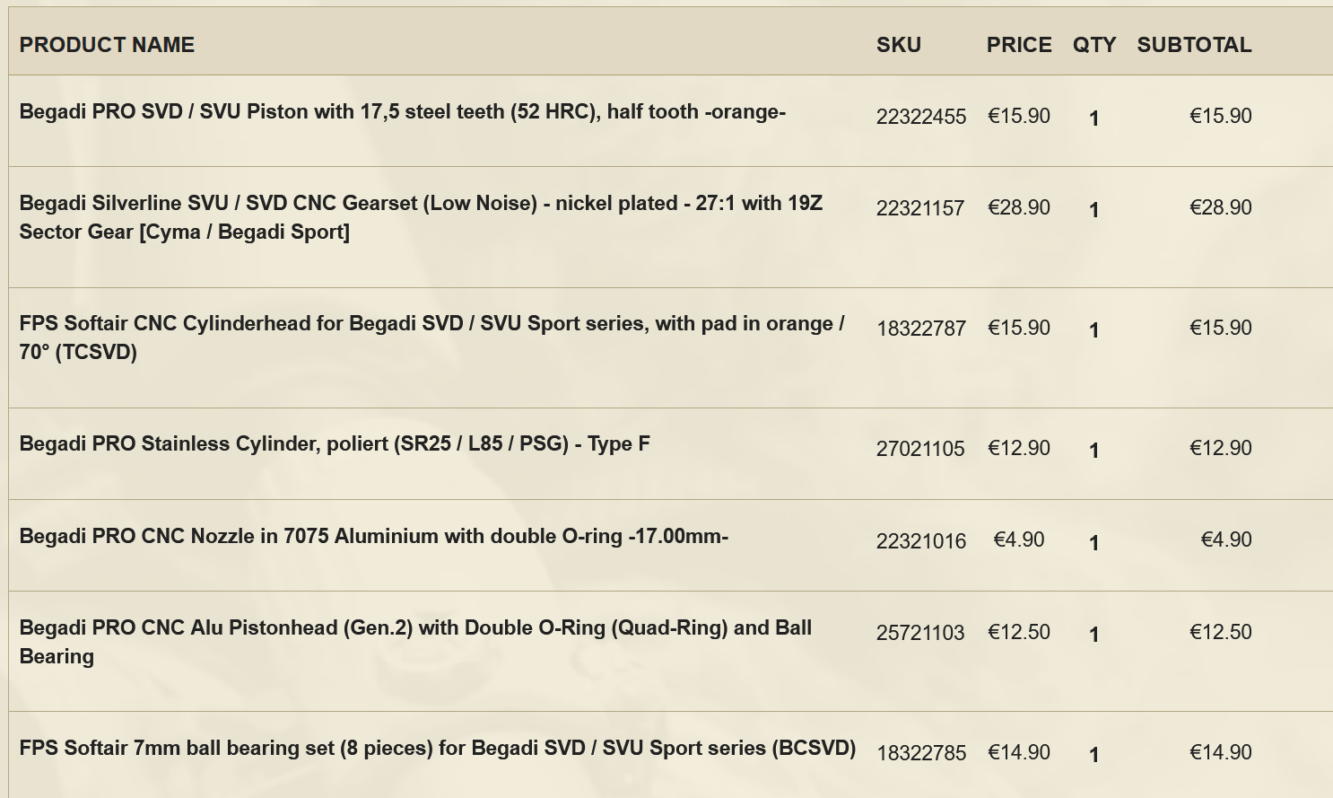This screenshot has height=798, width=1333.
Task: Click the PRICE column header
Action: (1019, 45)
